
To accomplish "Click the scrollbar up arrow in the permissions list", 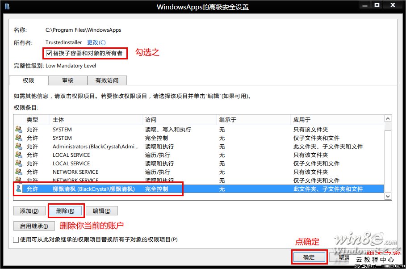I will click(x=388, y=118).
